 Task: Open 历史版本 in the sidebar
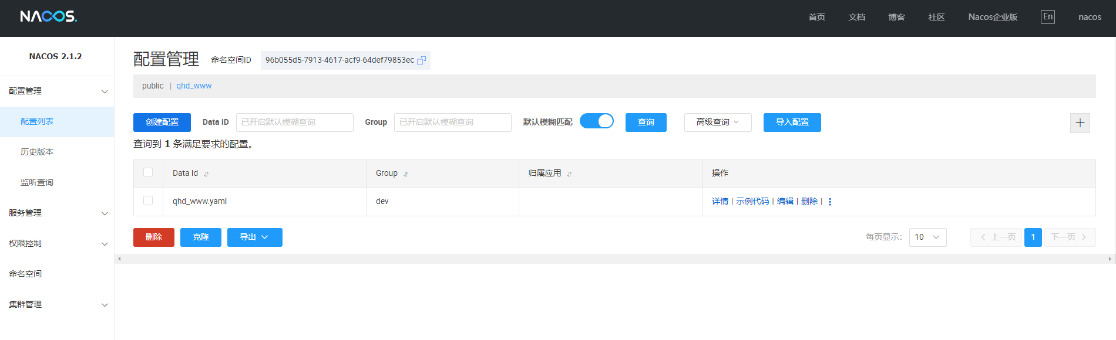[57, 152]
